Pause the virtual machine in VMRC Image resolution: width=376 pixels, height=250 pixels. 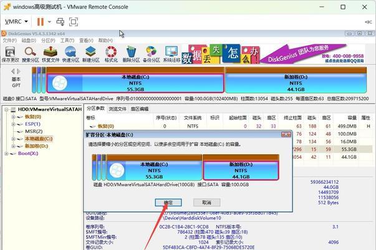(41, 22)
